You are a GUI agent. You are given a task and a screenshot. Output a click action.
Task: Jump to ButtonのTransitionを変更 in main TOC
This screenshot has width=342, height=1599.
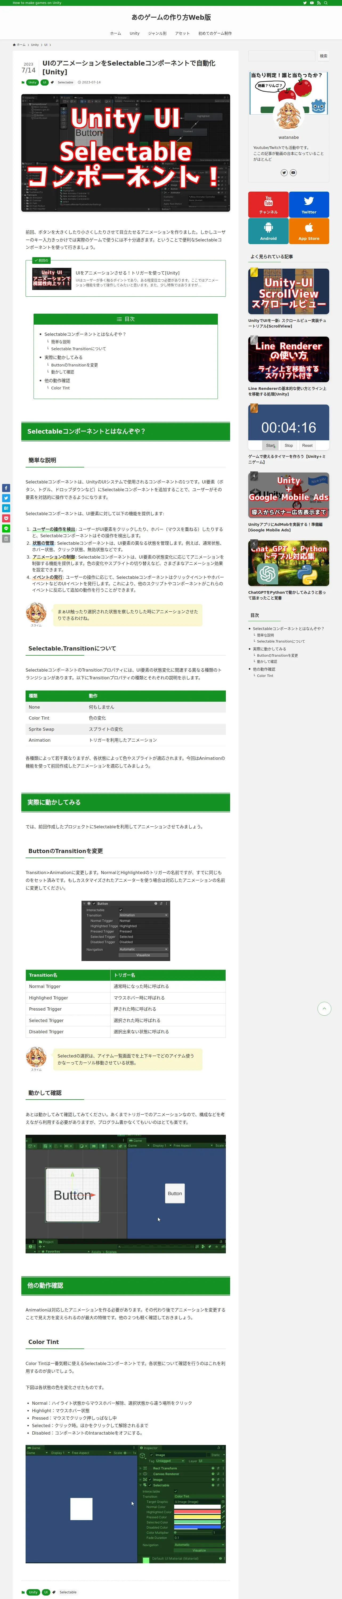click(75, 365)
